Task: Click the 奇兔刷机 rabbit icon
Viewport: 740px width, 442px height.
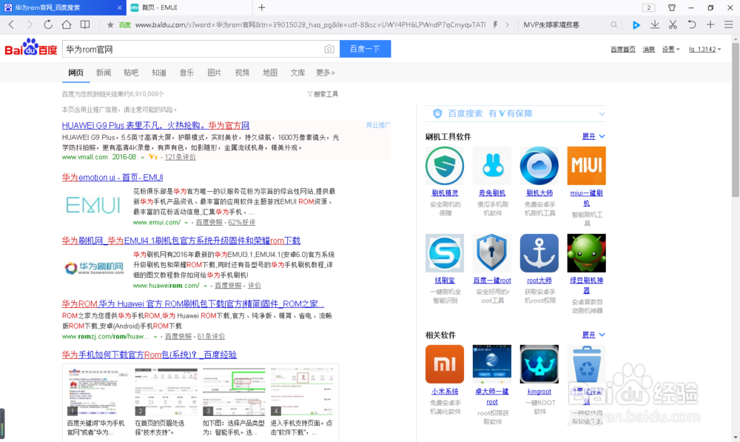Action: click(491, 165)
